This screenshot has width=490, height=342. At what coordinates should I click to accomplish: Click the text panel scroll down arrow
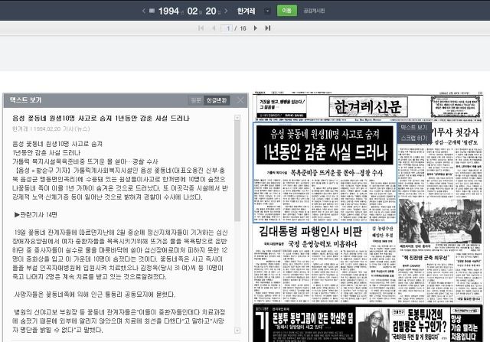(x=237, y=331)
